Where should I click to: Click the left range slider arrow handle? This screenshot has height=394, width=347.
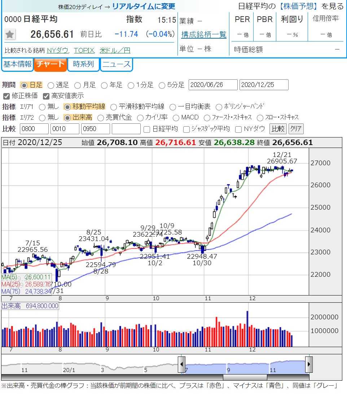point(181,364)
